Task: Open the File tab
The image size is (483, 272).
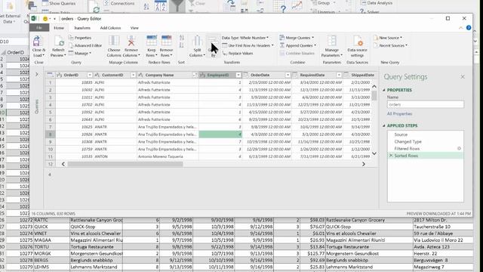Action: click(39, 28)
